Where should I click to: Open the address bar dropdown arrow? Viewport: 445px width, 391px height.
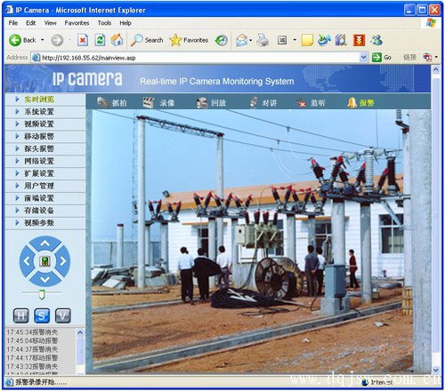coord(364,57)
